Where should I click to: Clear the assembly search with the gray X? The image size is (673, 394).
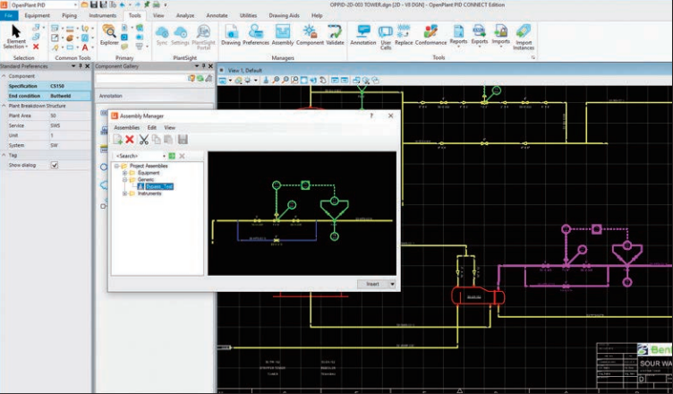pyautogui.click(x=182, y=156)
